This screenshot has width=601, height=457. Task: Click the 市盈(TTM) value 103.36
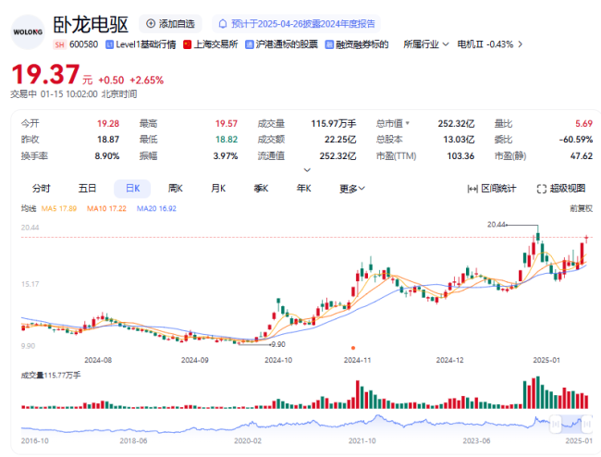click(460, 156)
